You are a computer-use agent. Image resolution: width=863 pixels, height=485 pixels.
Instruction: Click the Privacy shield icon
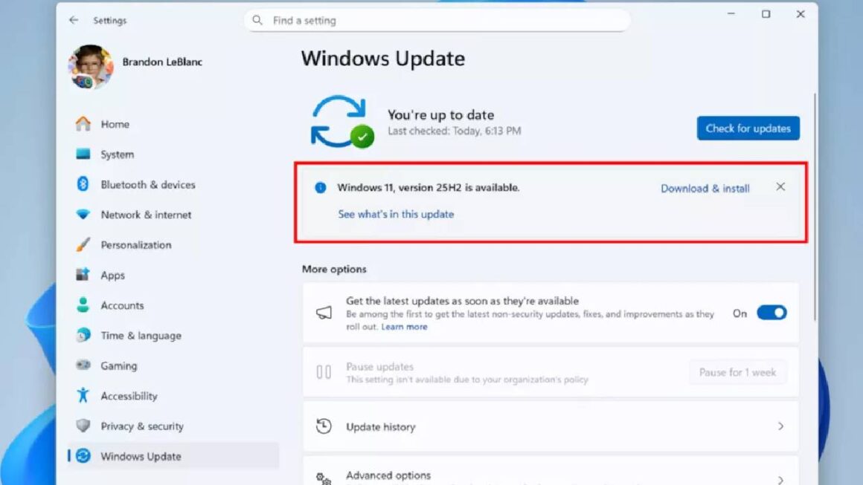pyautogui.click(x=83, y=426)
